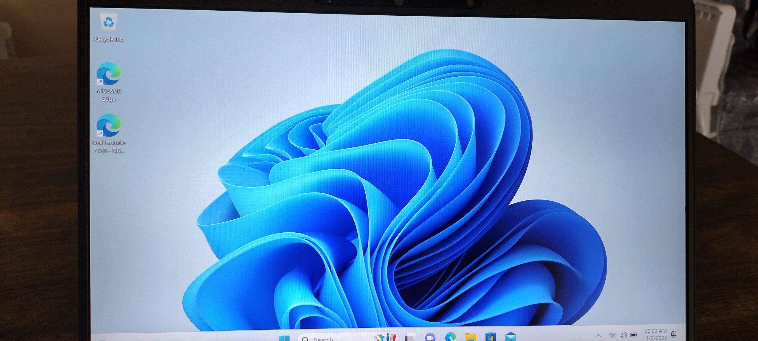Select the "Recycle Bin" label text
Viewport: 758px width, 341px height.
[x=109, y=39]
